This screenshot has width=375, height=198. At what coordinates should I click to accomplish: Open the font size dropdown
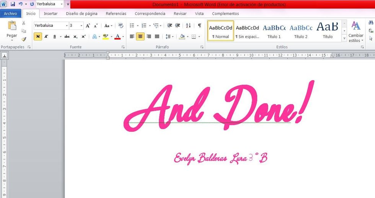[81, 26]
